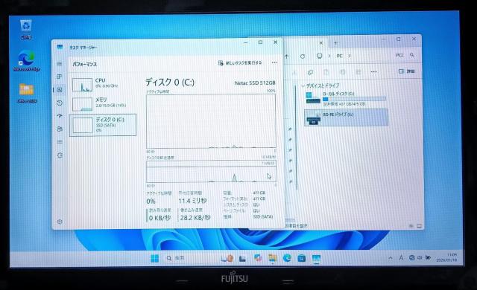477x290 pixels.
Task: Click PC breadcrumb in Explorer address bar
Action: [x=340, y=56]
